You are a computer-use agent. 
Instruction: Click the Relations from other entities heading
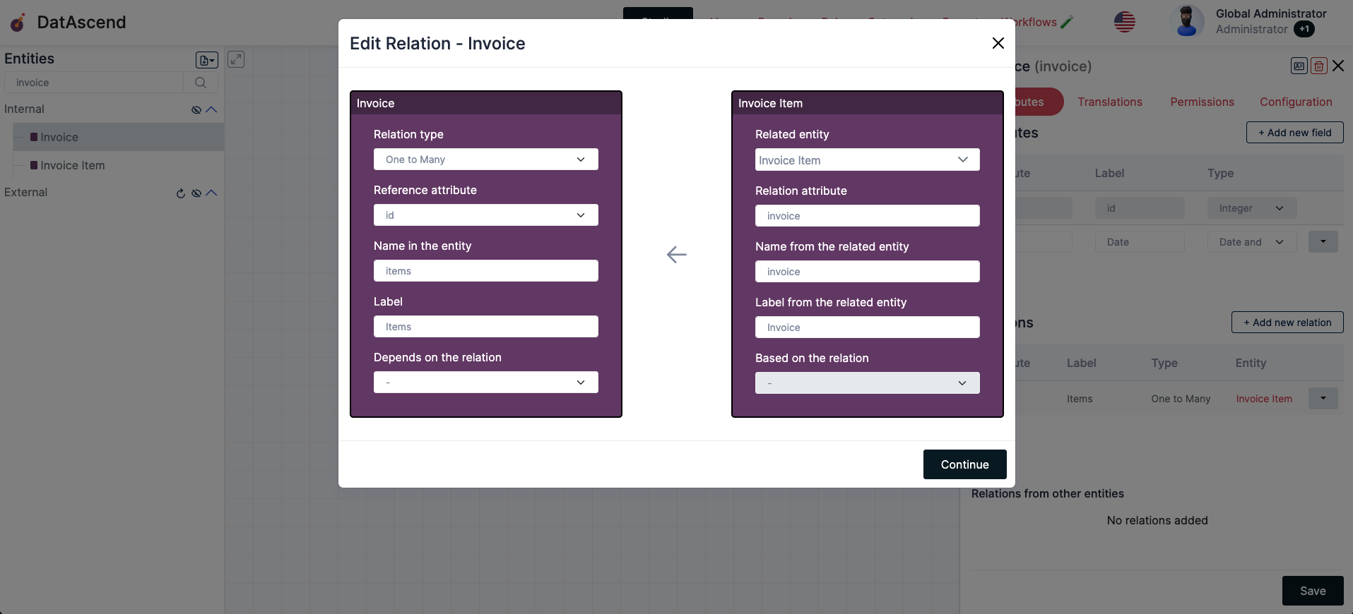pos(1047,493)
